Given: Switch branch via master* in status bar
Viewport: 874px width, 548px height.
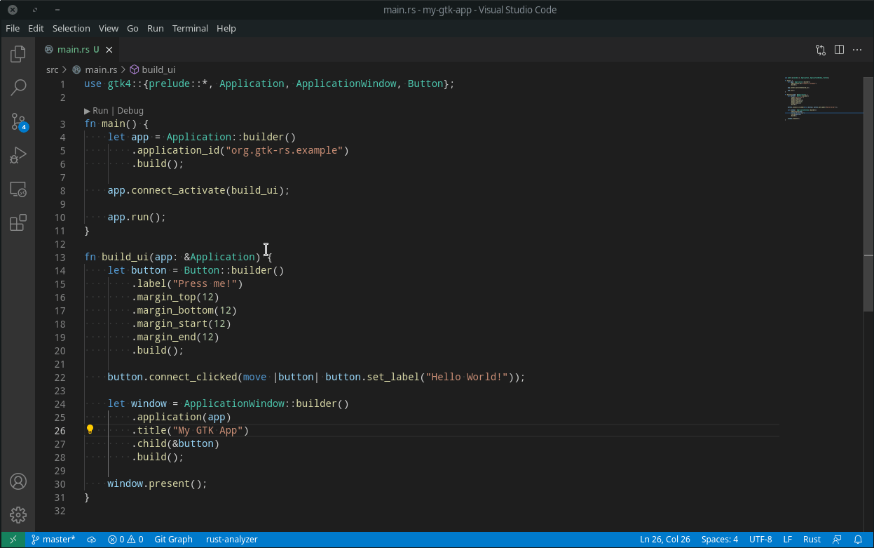Looking at the screenshot, I should point(53,540).
